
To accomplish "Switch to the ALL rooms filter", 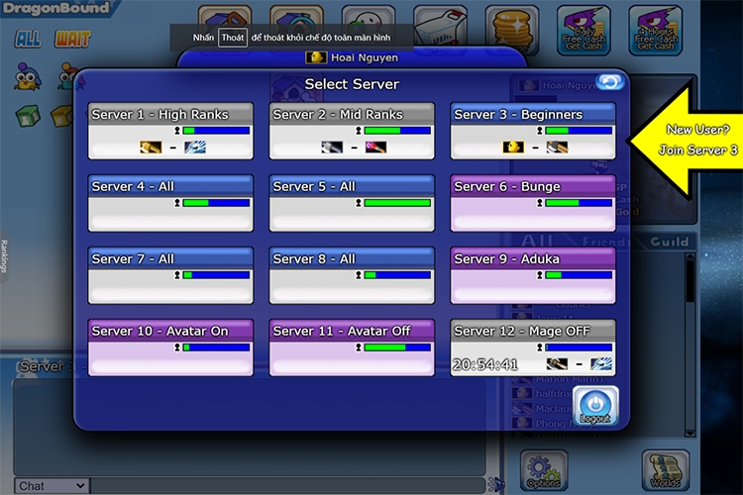I will (28, 39).
